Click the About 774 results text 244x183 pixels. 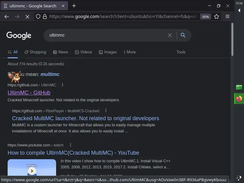[36, 64]
